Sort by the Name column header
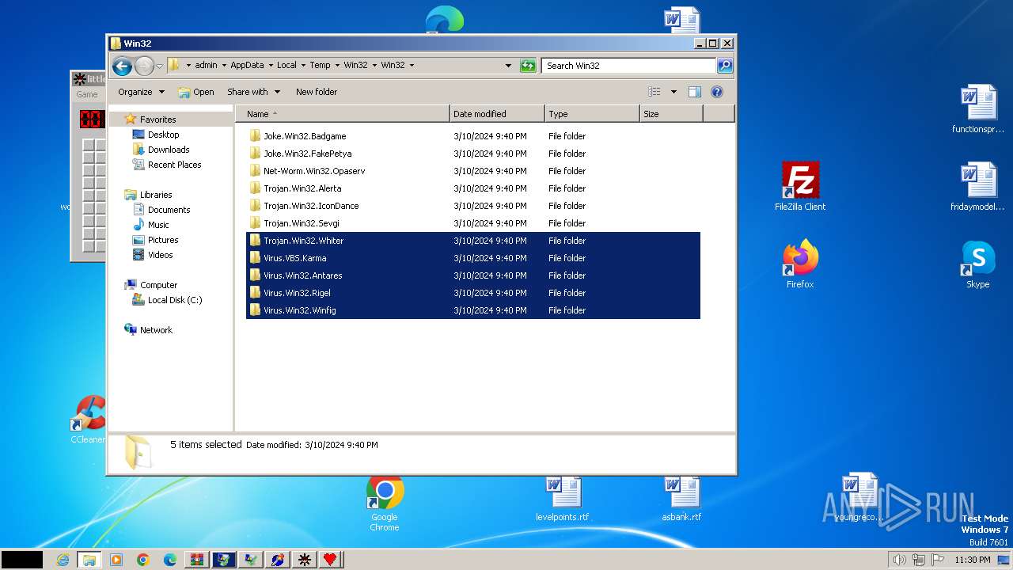Image resolution: width=1013 pixels, height=570 pixels. [x=342, y=114]
